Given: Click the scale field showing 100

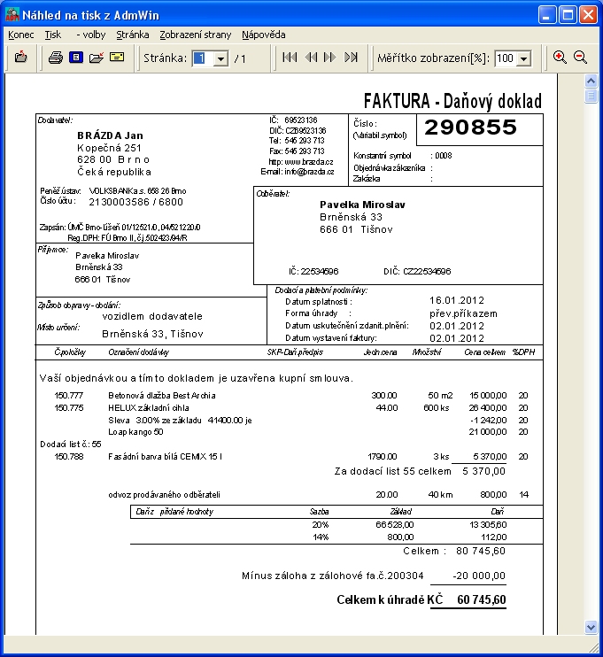Looking at the screenshot, I should [x=506, y=58].
